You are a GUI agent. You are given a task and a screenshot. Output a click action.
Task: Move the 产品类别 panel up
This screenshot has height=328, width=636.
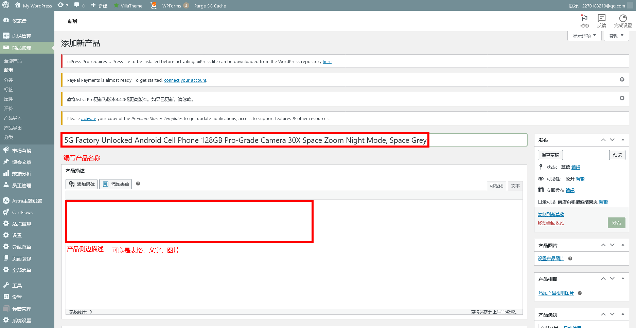(603, 314)
